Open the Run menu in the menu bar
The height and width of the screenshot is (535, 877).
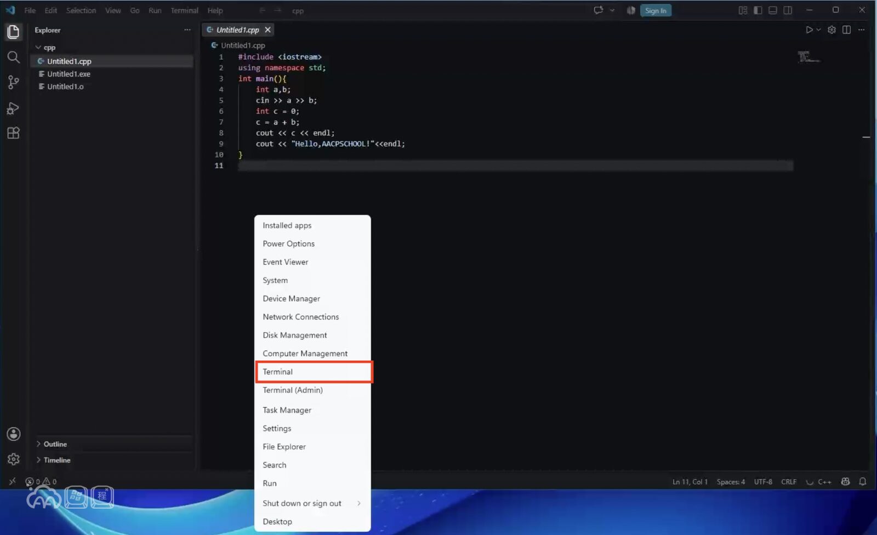[x=155, y=10]
